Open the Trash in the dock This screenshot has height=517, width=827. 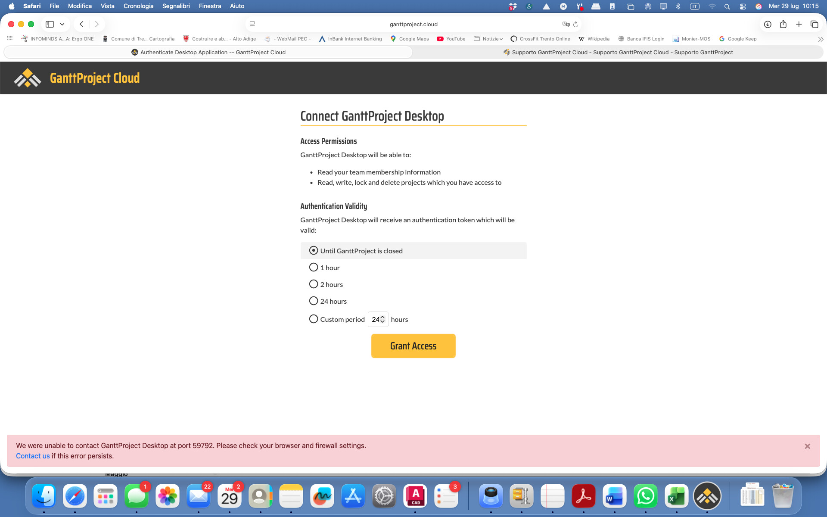coord(783,496)
